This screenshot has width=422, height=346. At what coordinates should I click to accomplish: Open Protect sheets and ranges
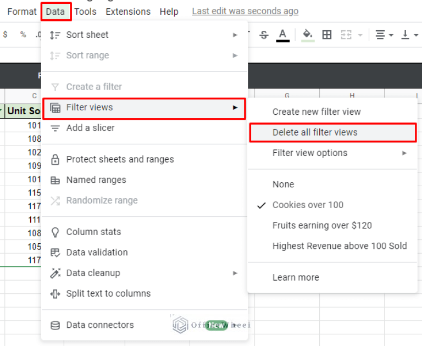(120, 159)
